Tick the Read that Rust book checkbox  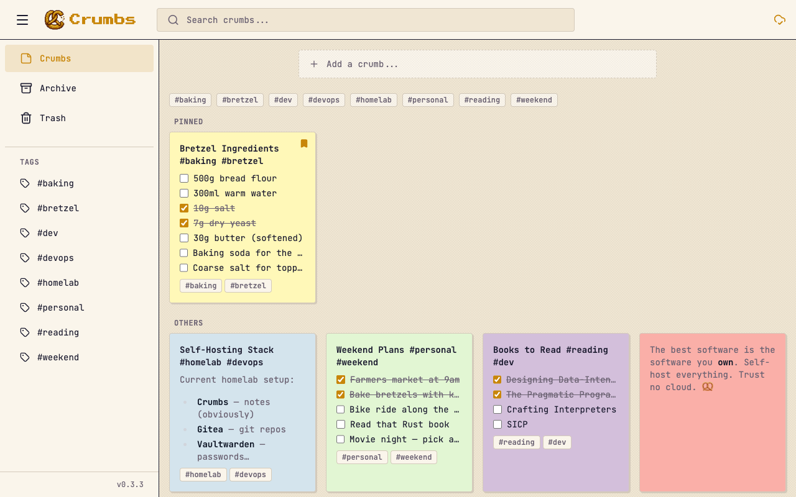[x=341, y=424]
